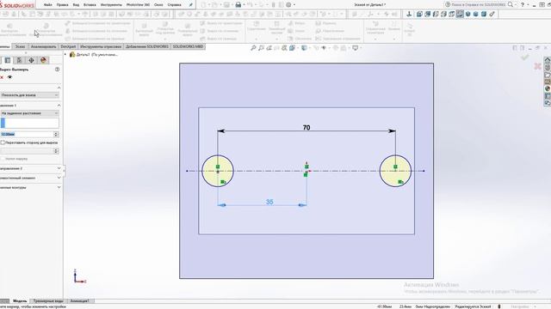Select the Trimetric view icon
This screenshot has width=551, height=309.
pyautogui.click(x=476, y=14)
